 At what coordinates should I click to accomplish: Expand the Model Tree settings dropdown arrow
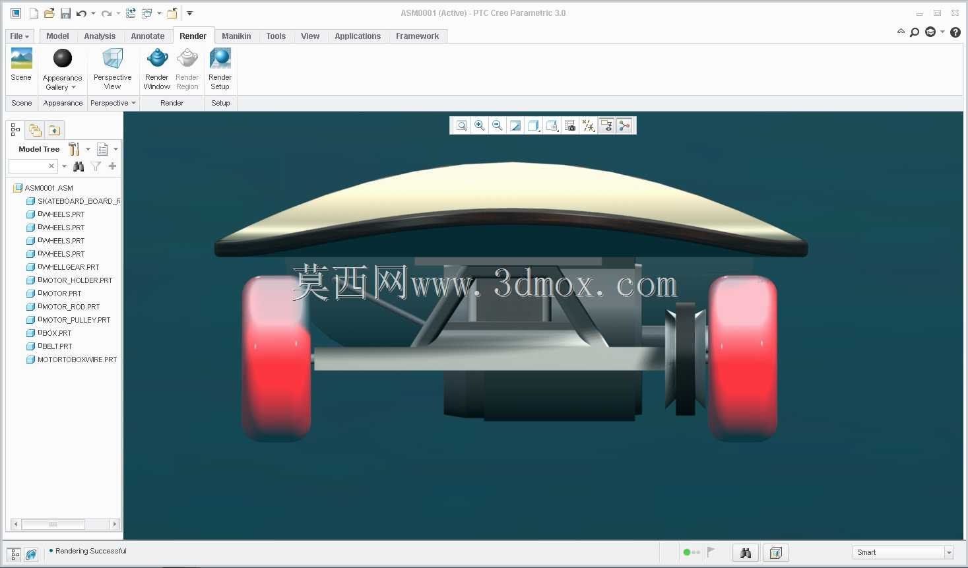tap(88, 149)
